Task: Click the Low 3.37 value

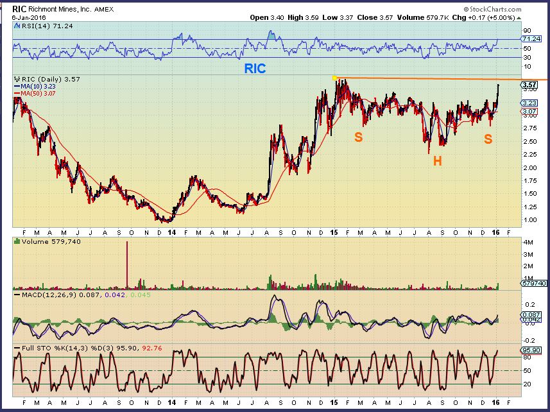Action: coord(338,17)
